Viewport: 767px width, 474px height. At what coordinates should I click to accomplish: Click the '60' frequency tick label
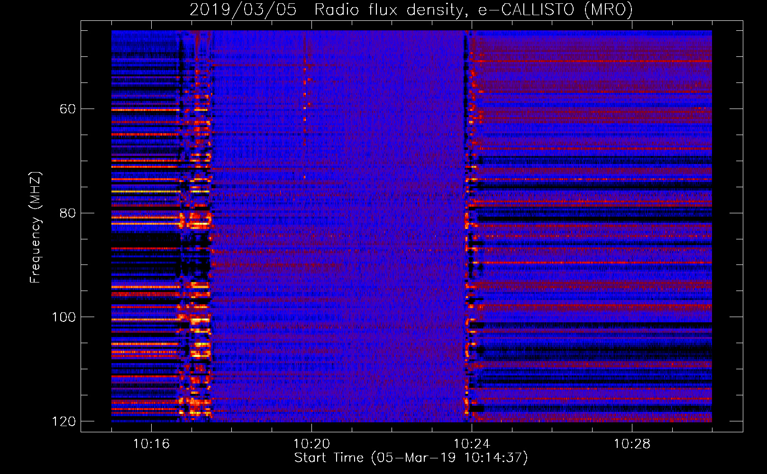click(x=67, y=109)
